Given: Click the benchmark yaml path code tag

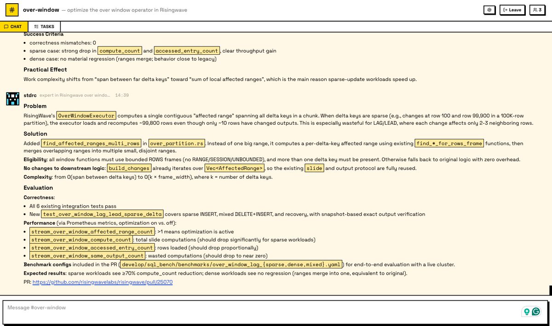Looking at the screenshot, I should pos(231,265).
